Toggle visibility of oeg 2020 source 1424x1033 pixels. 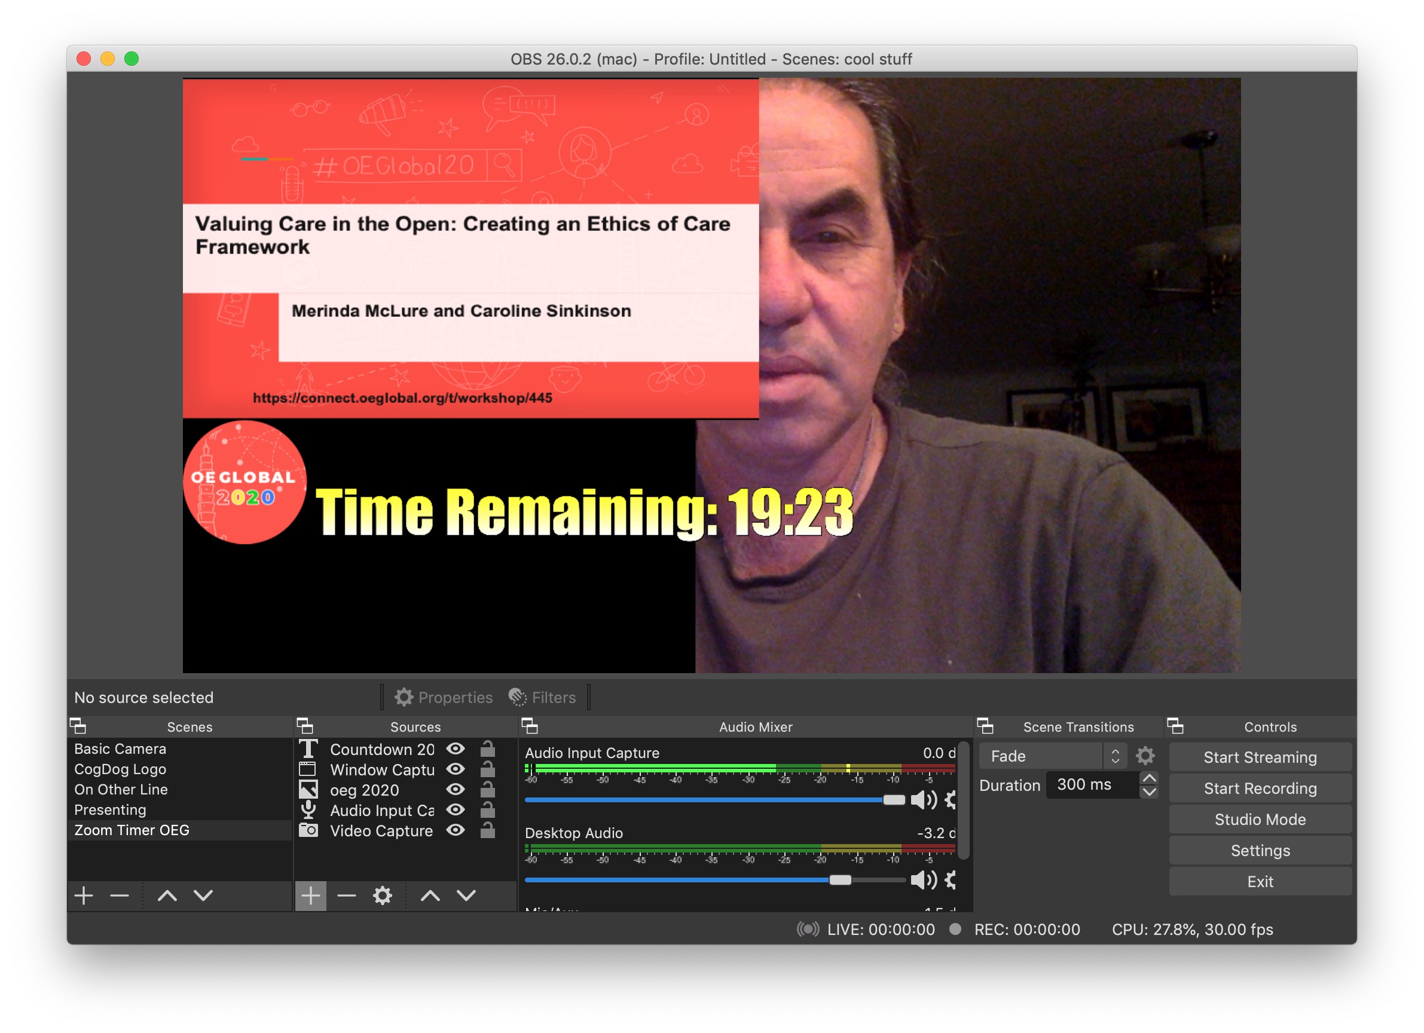click(x=456, y=789)
